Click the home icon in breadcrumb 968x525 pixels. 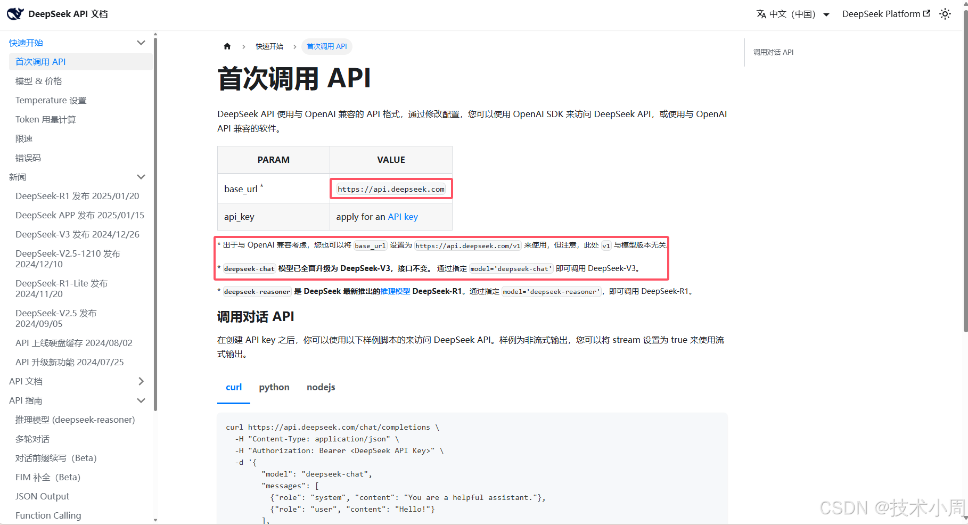[227, 46]
